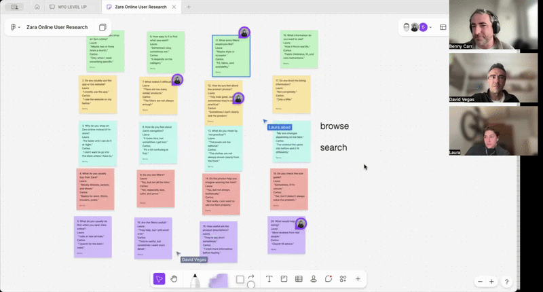Select the Move arrow tool
Viewport: 543px width, 292px height.
[x=159, y=278]
